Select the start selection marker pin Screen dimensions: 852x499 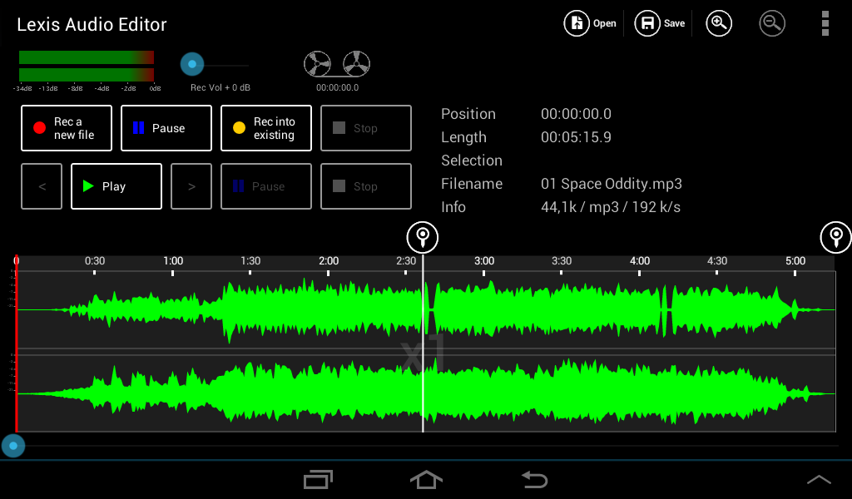pyautogui.click(x=423, y=237)
